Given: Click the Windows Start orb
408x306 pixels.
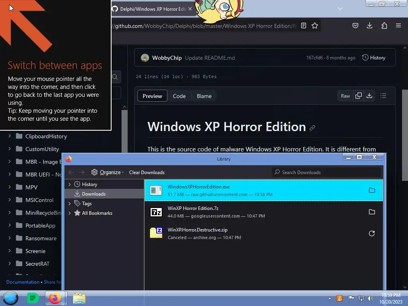Looking at the screenshot, I should [10, 298].
